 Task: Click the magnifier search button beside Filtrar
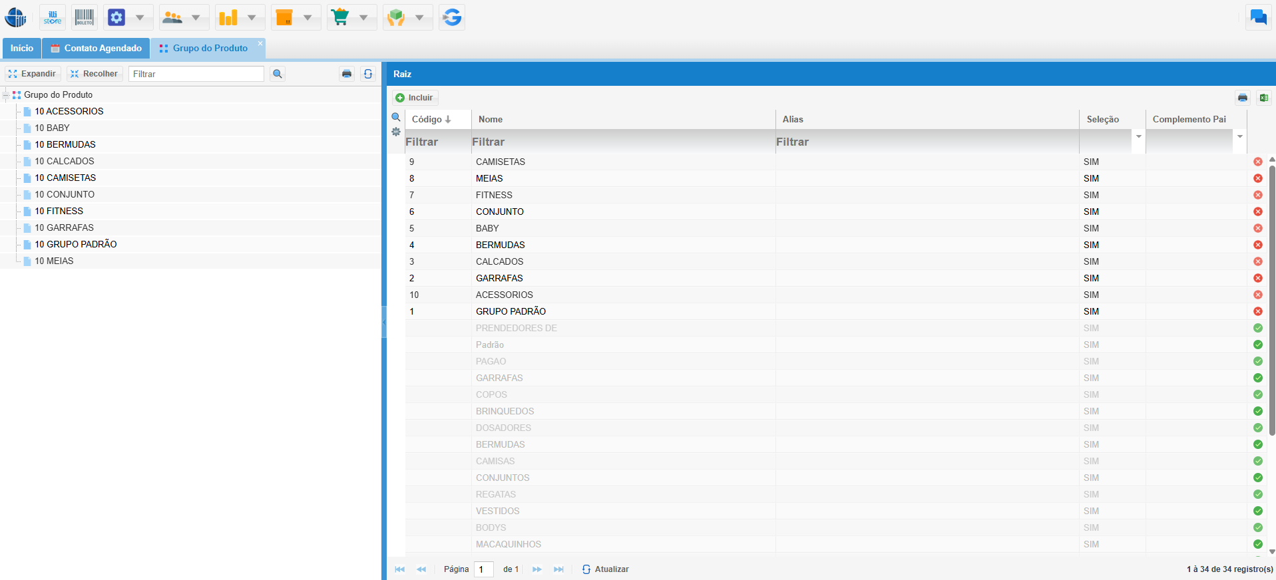point(278,74)
